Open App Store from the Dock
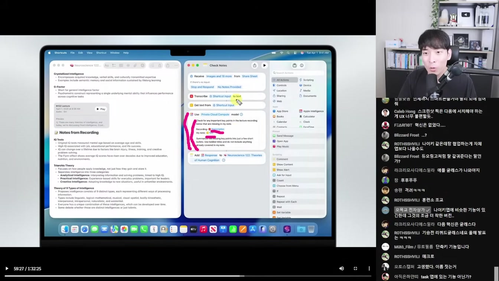The width and height of the screenshot is (499, 281). pyautogui.click(x=253, y=229)
